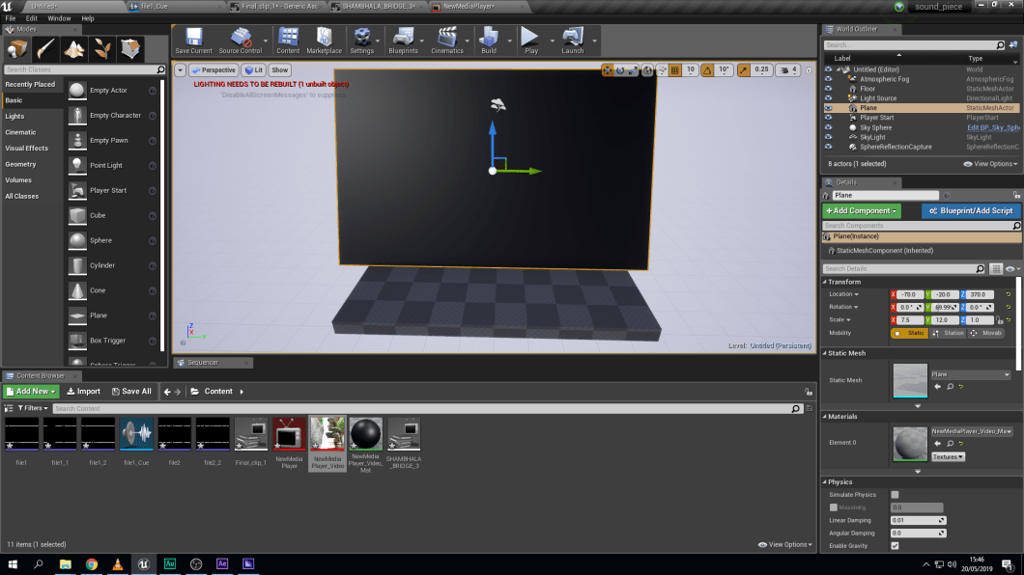This screenshot has width=1024, height=575.
Task: Open the Marketplace toolbar icon
Action: 324,41
